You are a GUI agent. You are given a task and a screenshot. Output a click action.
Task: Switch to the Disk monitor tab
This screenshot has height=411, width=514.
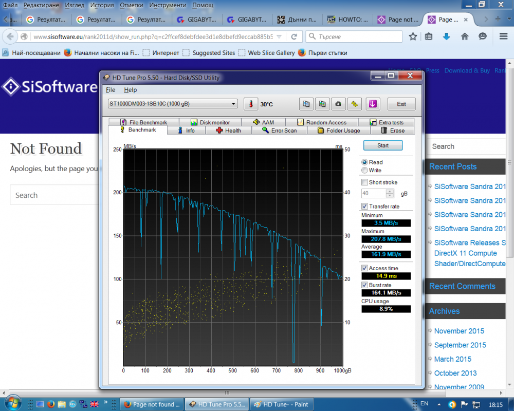210,122
